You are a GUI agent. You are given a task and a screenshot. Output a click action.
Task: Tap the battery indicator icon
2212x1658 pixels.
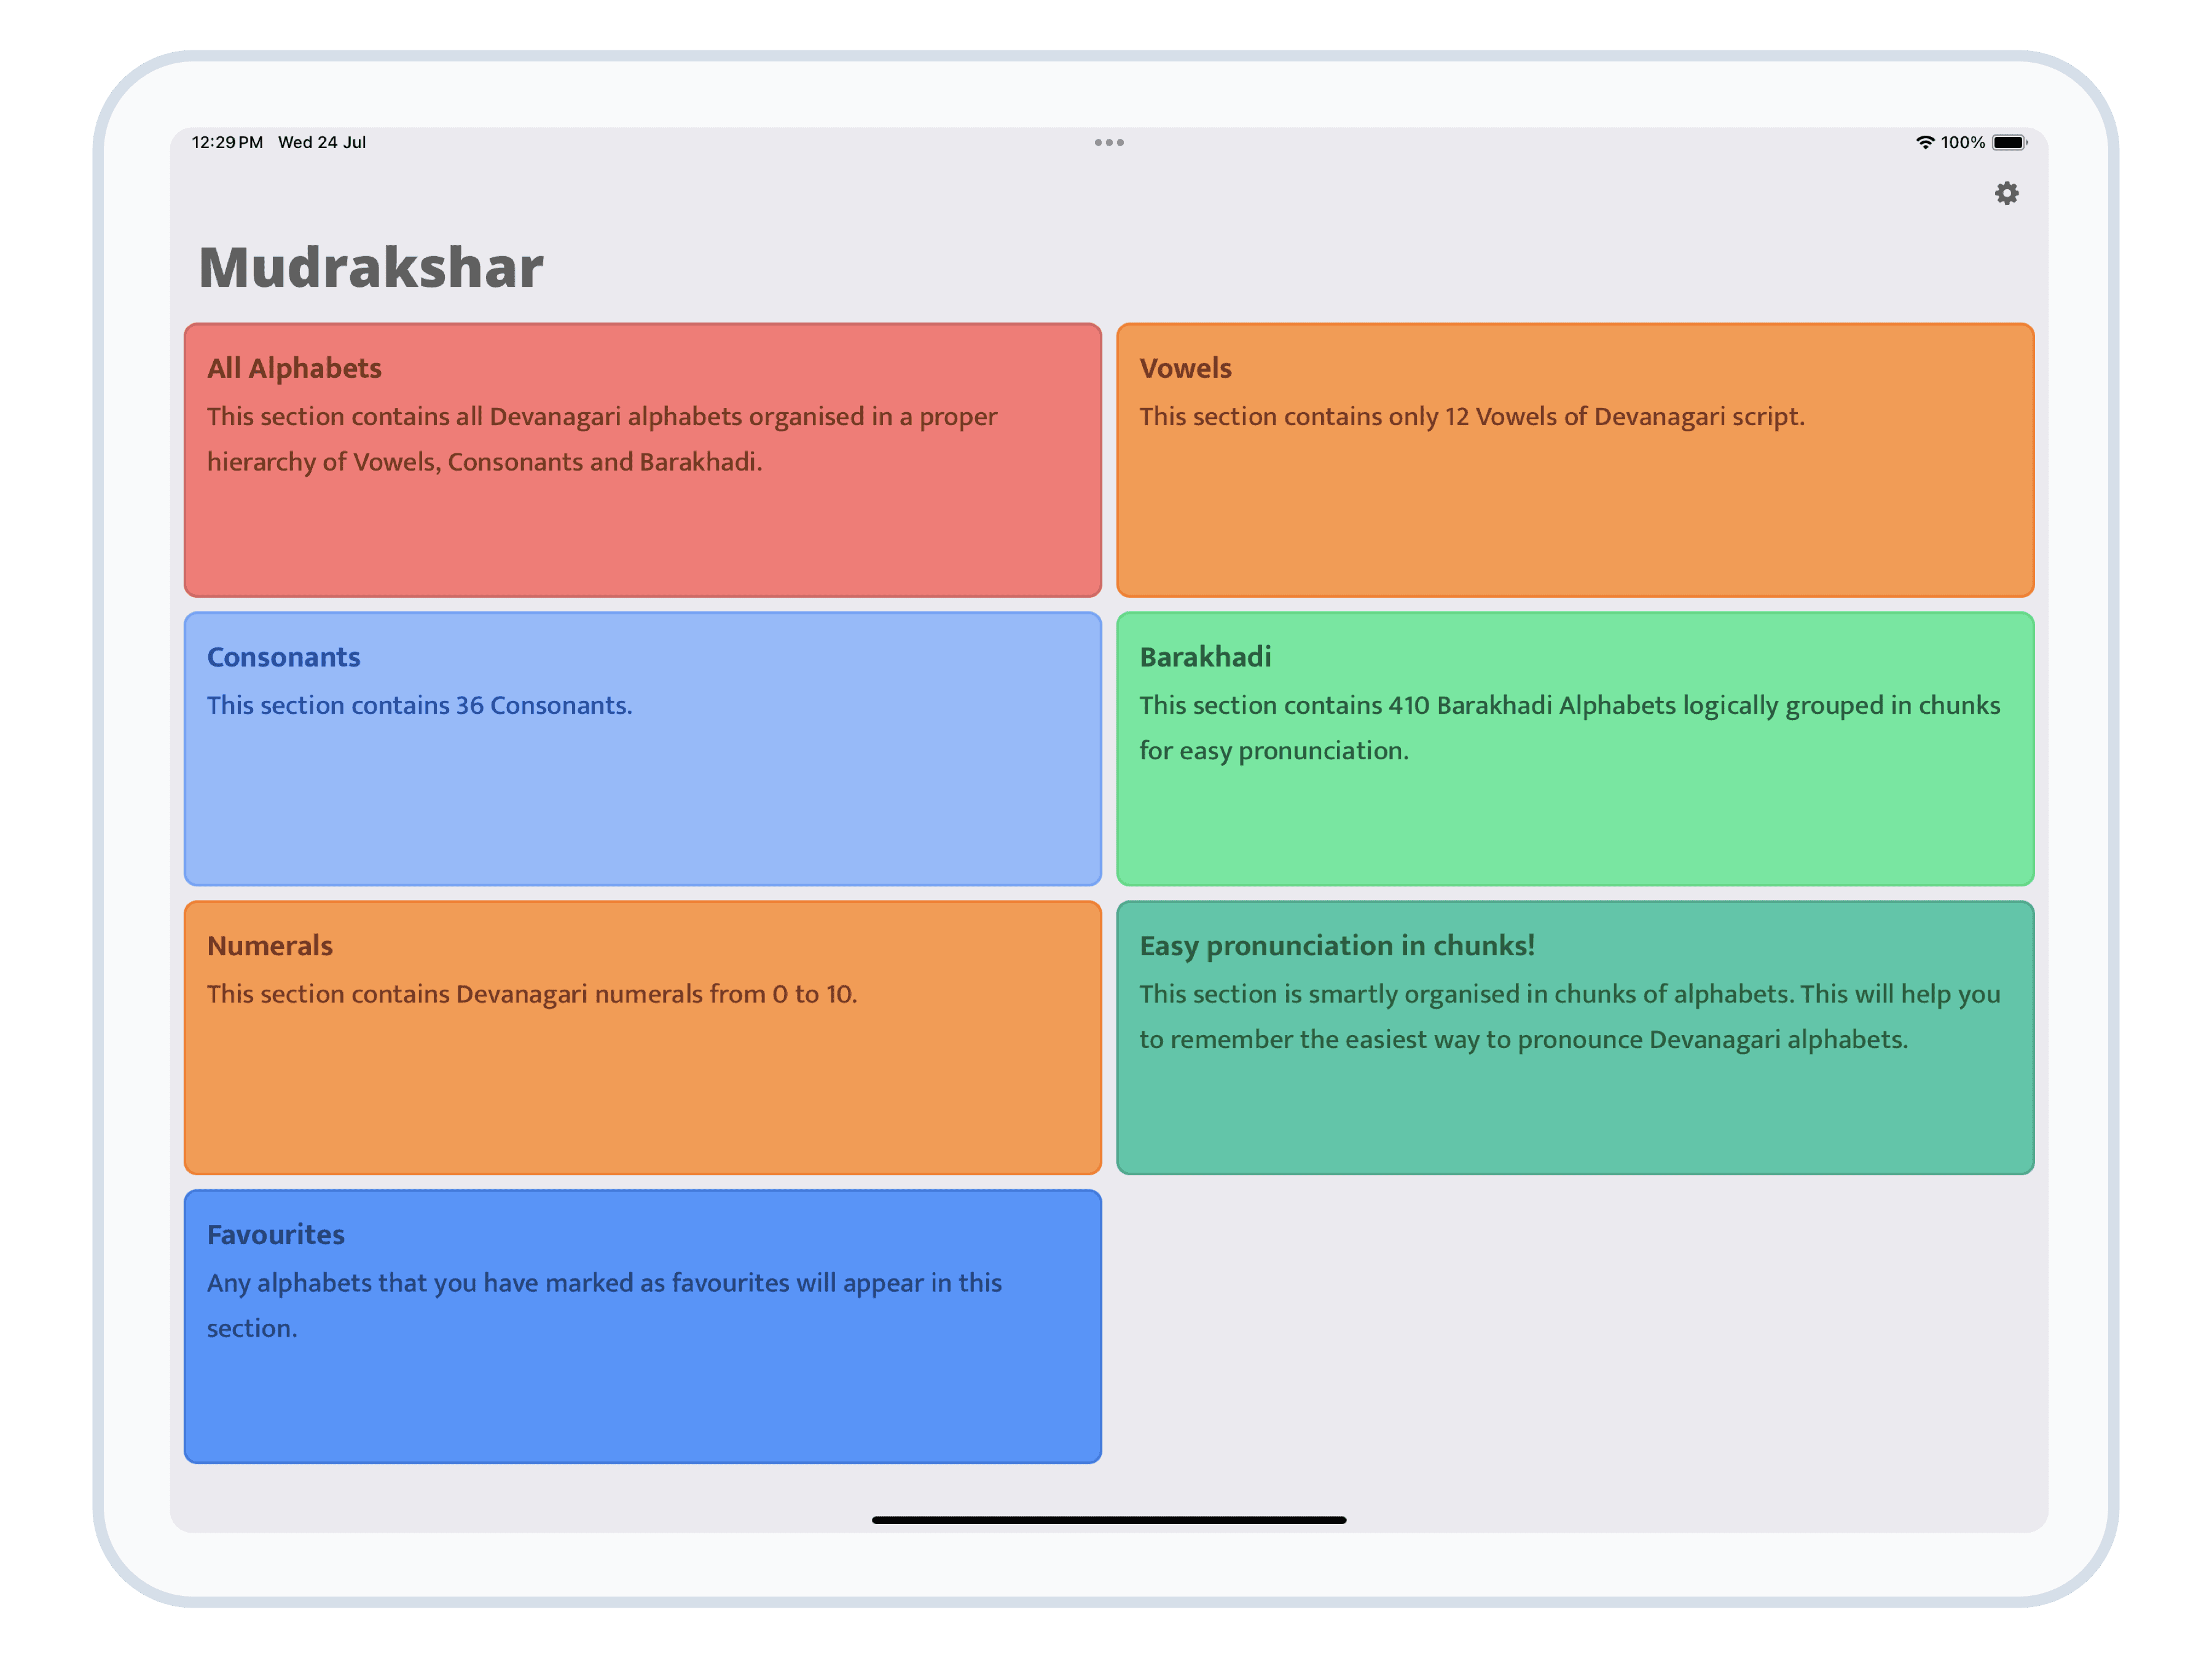(2008, 142)
